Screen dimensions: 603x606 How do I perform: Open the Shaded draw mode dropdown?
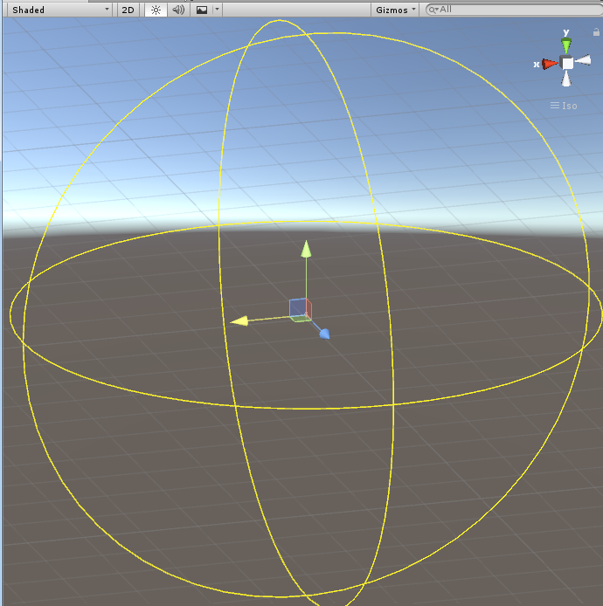[60, 10]
